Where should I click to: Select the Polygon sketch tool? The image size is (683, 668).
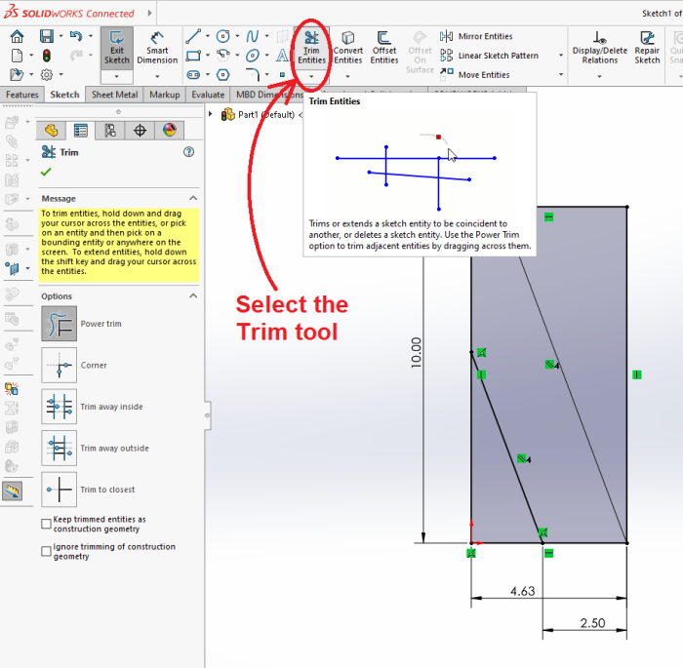point(223,75)
